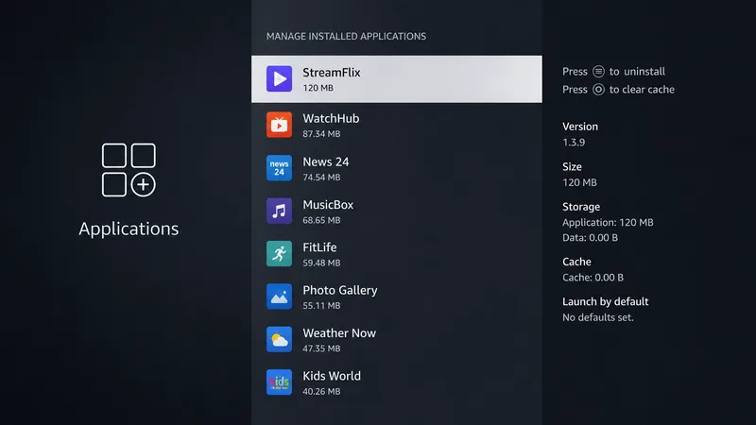Click the menu button icon for uninstall
The height and width of the screenshot is (425, 756).
(598, 72)
